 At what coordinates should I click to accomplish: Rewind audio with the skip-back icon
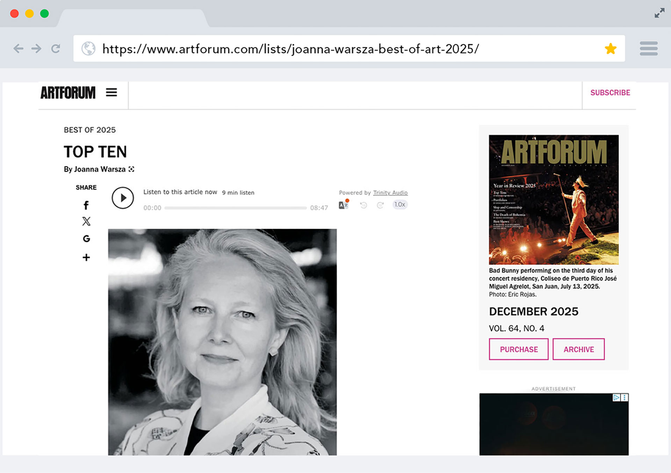click(x=363, y=205)
